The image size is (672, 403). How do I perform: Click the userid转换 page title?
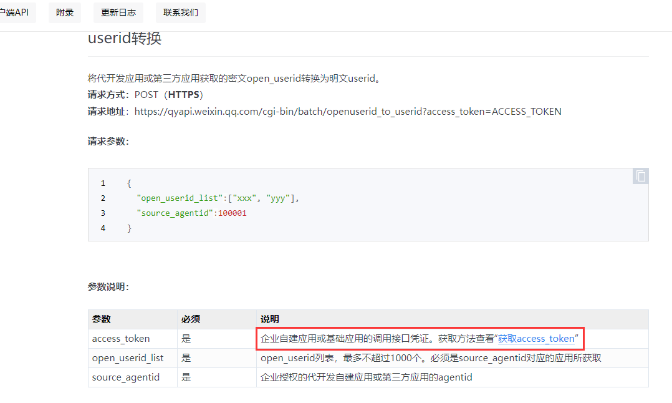(124, 38)
